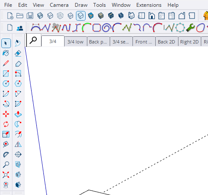Create a new model with New icon
The width and height of the screenshot is (208, 195).
10,16
